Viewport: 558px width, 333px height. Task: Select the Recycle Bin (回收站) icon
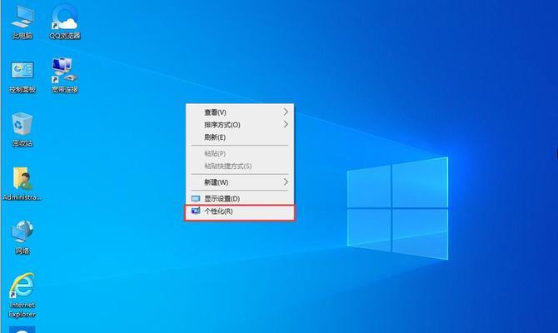(x=22, y=130)
